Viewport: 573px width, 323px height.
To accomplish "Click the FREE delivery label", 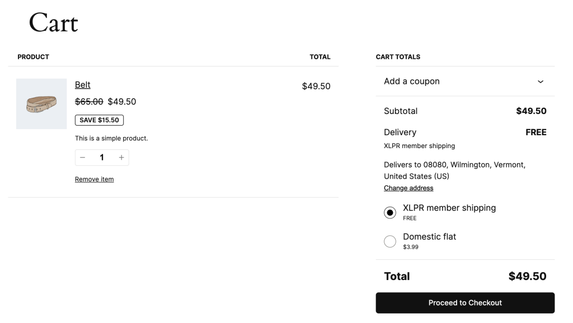I will tap(536, 132).
